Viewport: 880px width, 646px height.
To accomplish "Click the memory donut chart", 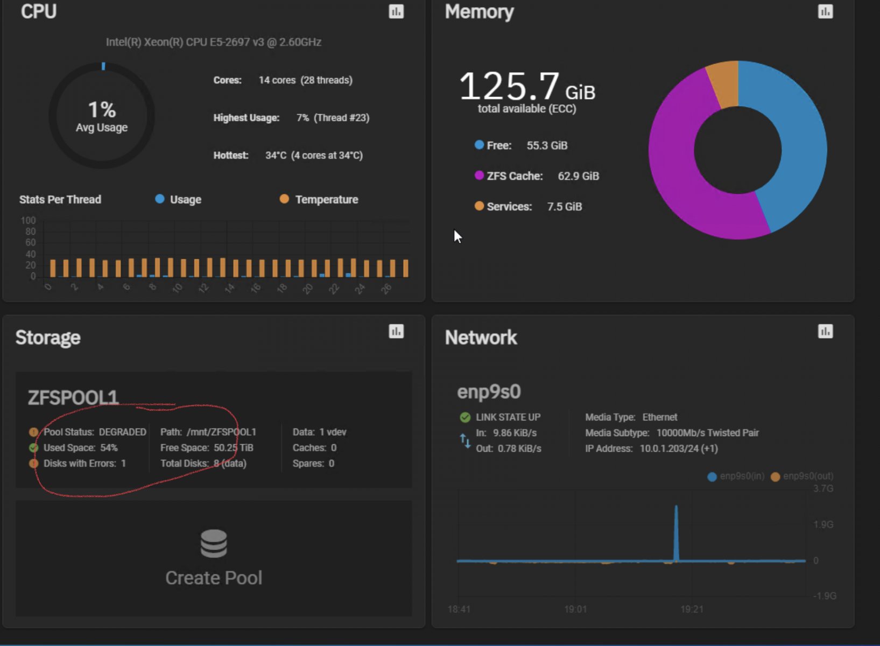I will pyautogui.click(x=737, y=150).
